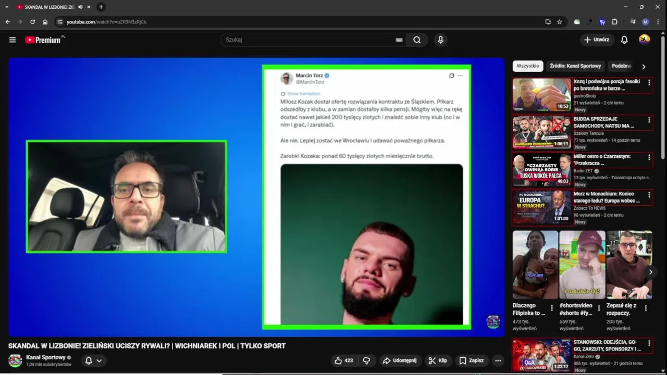
Task: Select the Podobne filter chip
Action: (621, 66)
